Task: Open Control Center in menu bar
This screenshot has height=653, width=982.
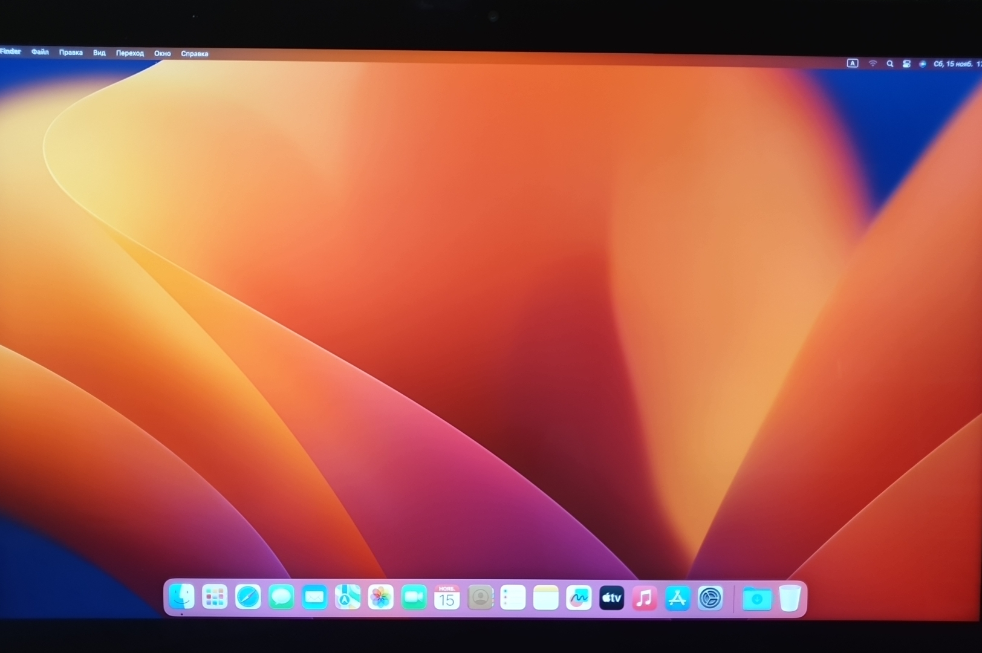Action: (906, 63)
